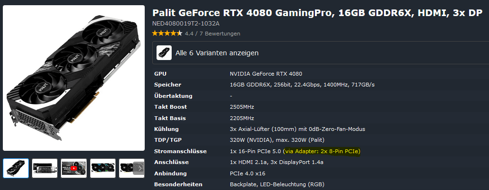Click the Kühlung specification label

(x=166, y=129)
